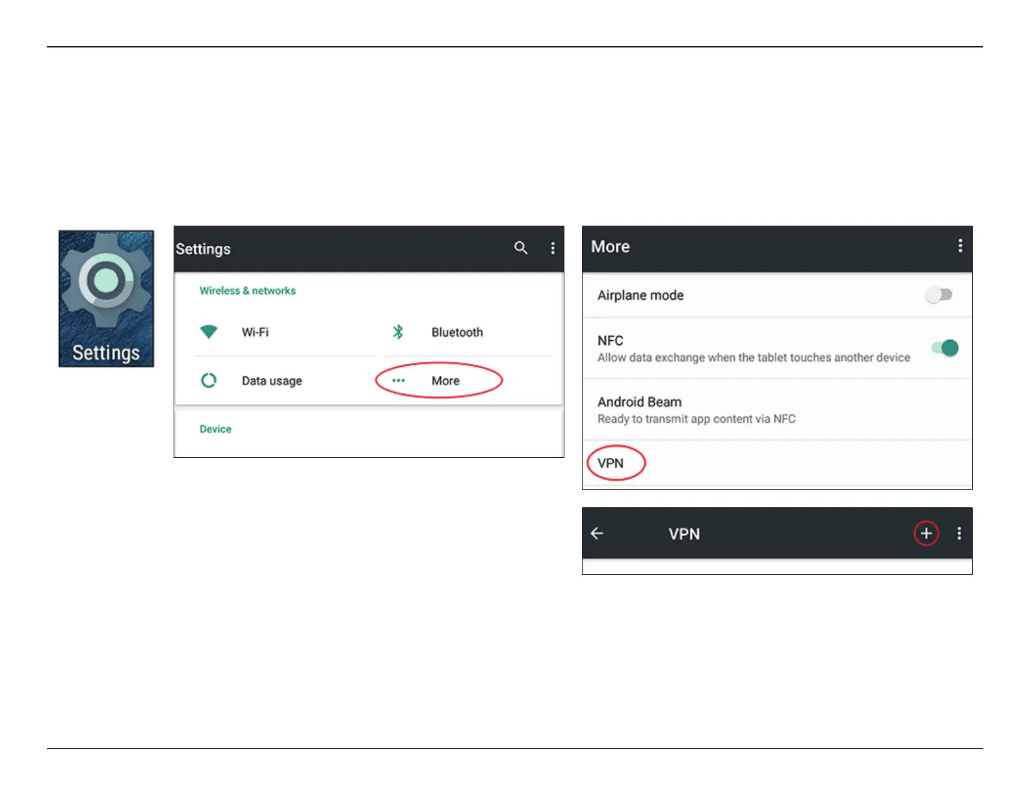Image resolution: width=1030 pixels, height=796 pixels.
Task: Select the NFC row title
Action: click(x=610, y=341)
